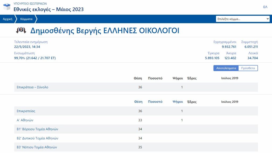The image size is (272, 153).
Task: Click the party emblem beside Δημοσθένης Βεργής
Action: (x=21, y=30)
